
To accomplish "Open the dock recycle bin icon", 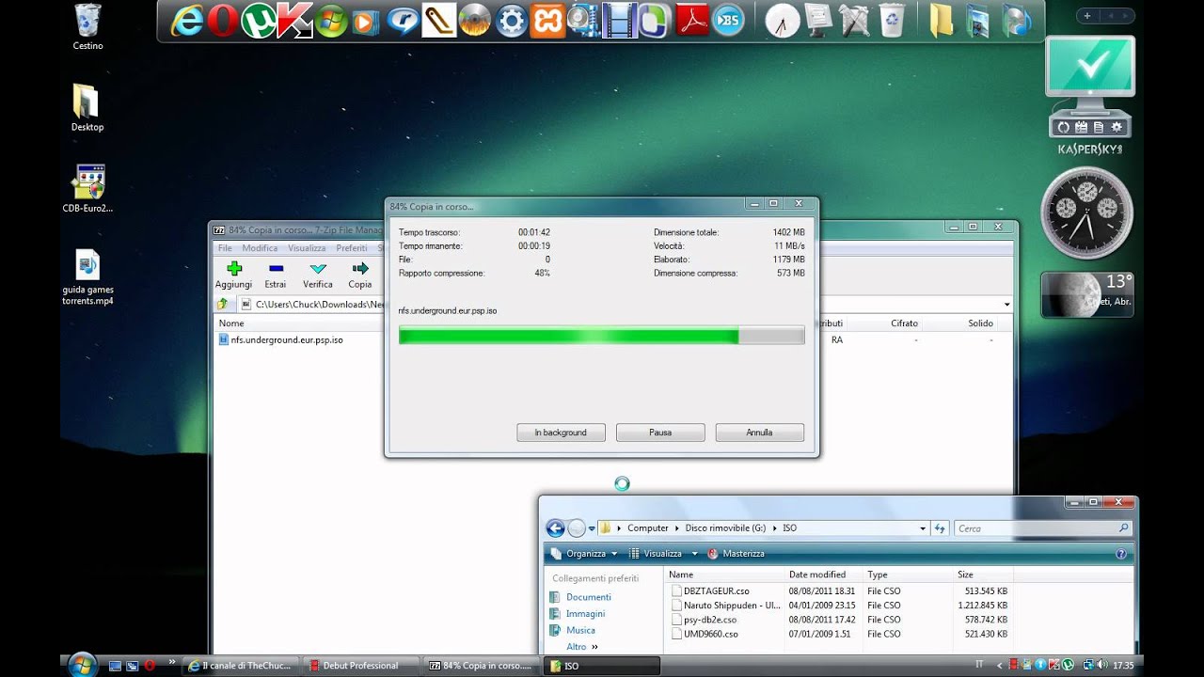I will pyautogui.click(x=892, y=21).
